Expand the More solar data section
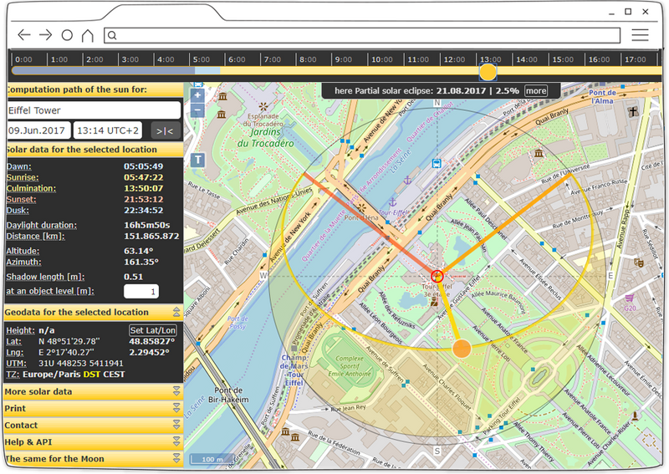This screenshot has height=474, width=669. point(176,391)
